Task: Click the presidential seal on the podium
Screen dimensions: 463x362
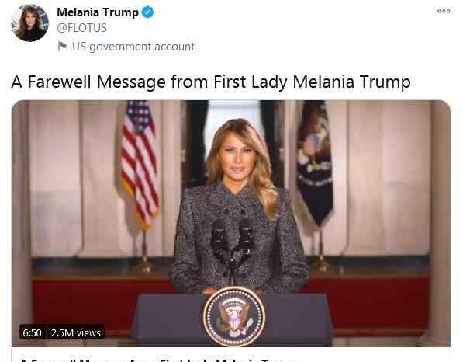Action: pos(234,316)
